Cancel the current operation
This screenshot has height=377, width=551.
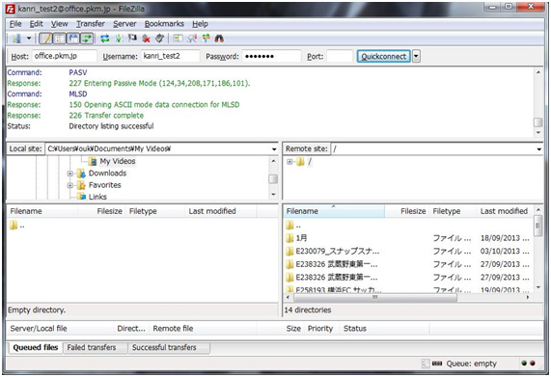pyautogui.click(x=132, y=38)
